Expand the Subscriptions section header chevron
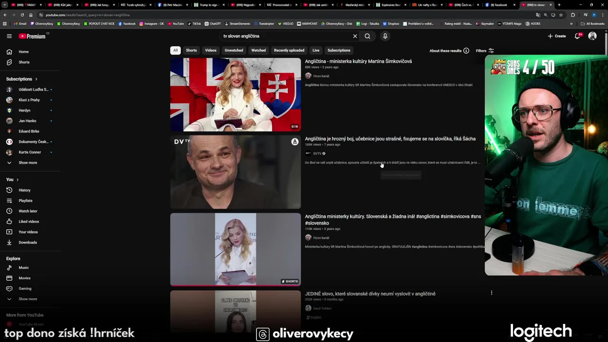The height and width of the screenshot is (342, 608). (36, 79)
